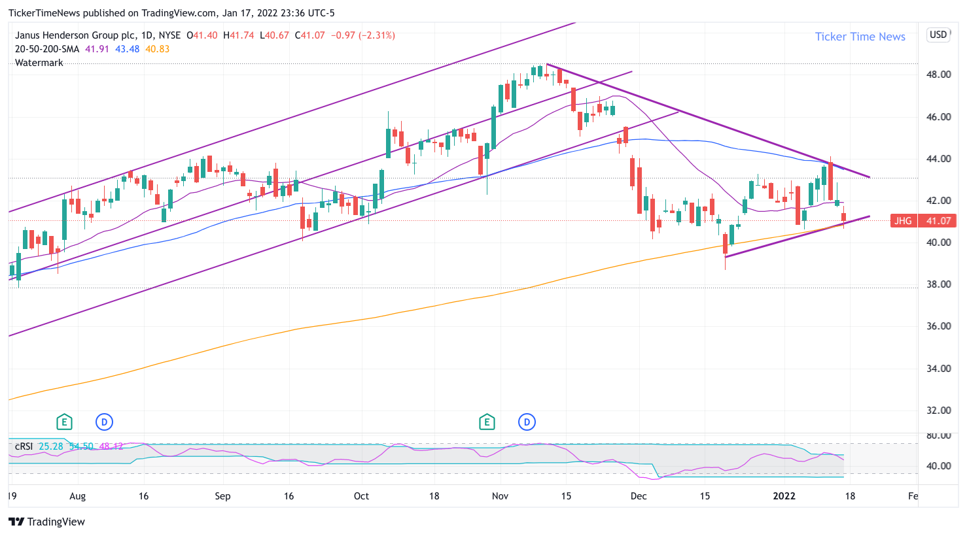Click the USD currency button
Image resolution: width=967 pixels, height=536 pixels.
click(x=938, y=35)
